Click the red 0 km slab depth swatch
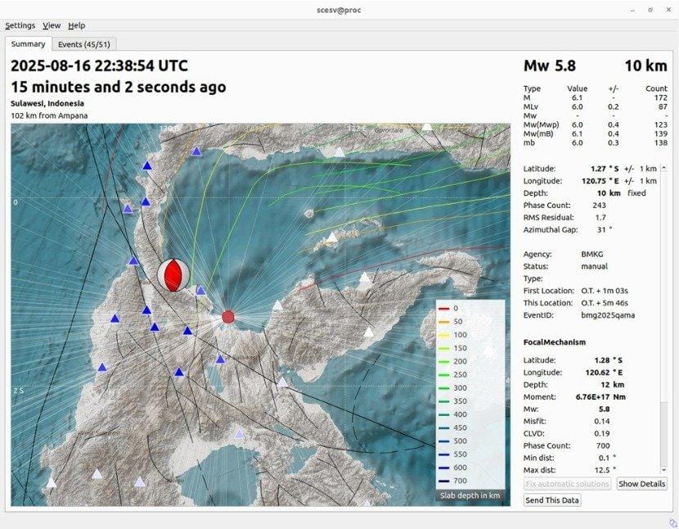 [x=444, y=309]
